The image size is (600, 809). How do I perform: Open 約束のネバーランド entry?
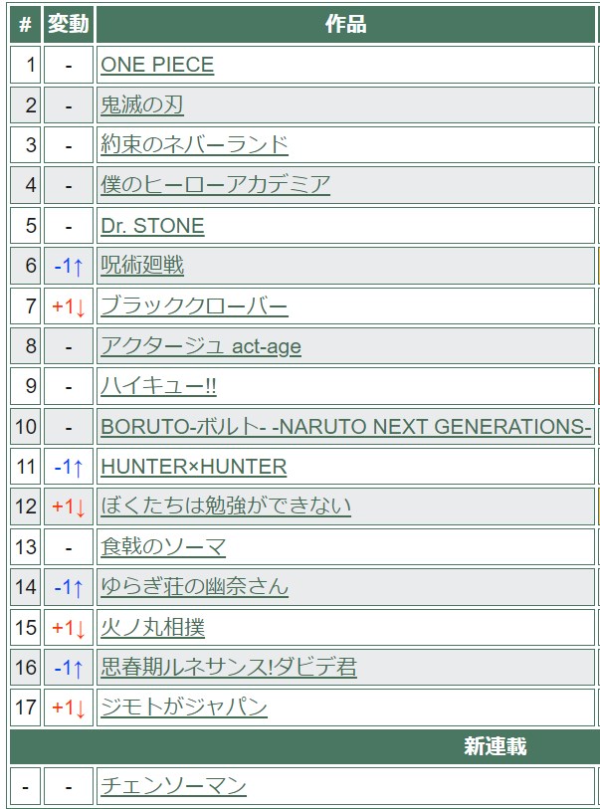(194, 145)
